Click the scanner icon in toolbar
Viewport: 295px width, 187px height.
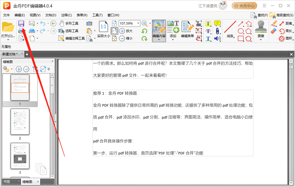pyautogui.click(x=32, y=31)
